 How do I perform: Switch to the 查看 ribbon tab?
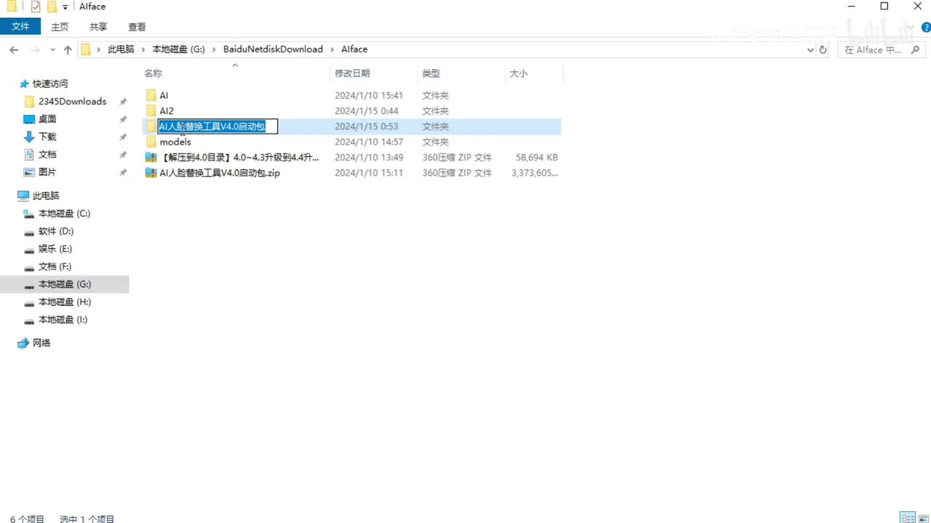tap(137, 27)
